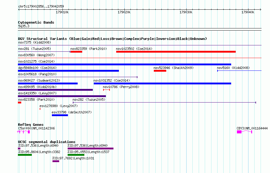Select the nsv281 (Tuzun2005) variant label
Viewport: 270px width, 173px height.
click(x=35, y=49)
